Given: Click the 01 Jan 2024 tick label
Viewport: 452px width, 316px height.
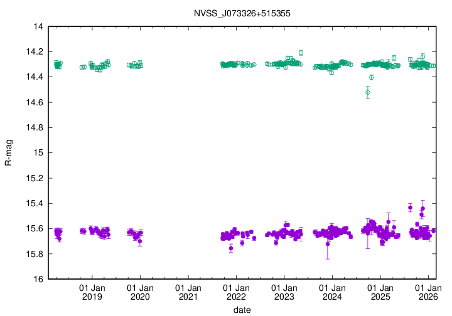Looking at the screenshot, I should (332, 292).
